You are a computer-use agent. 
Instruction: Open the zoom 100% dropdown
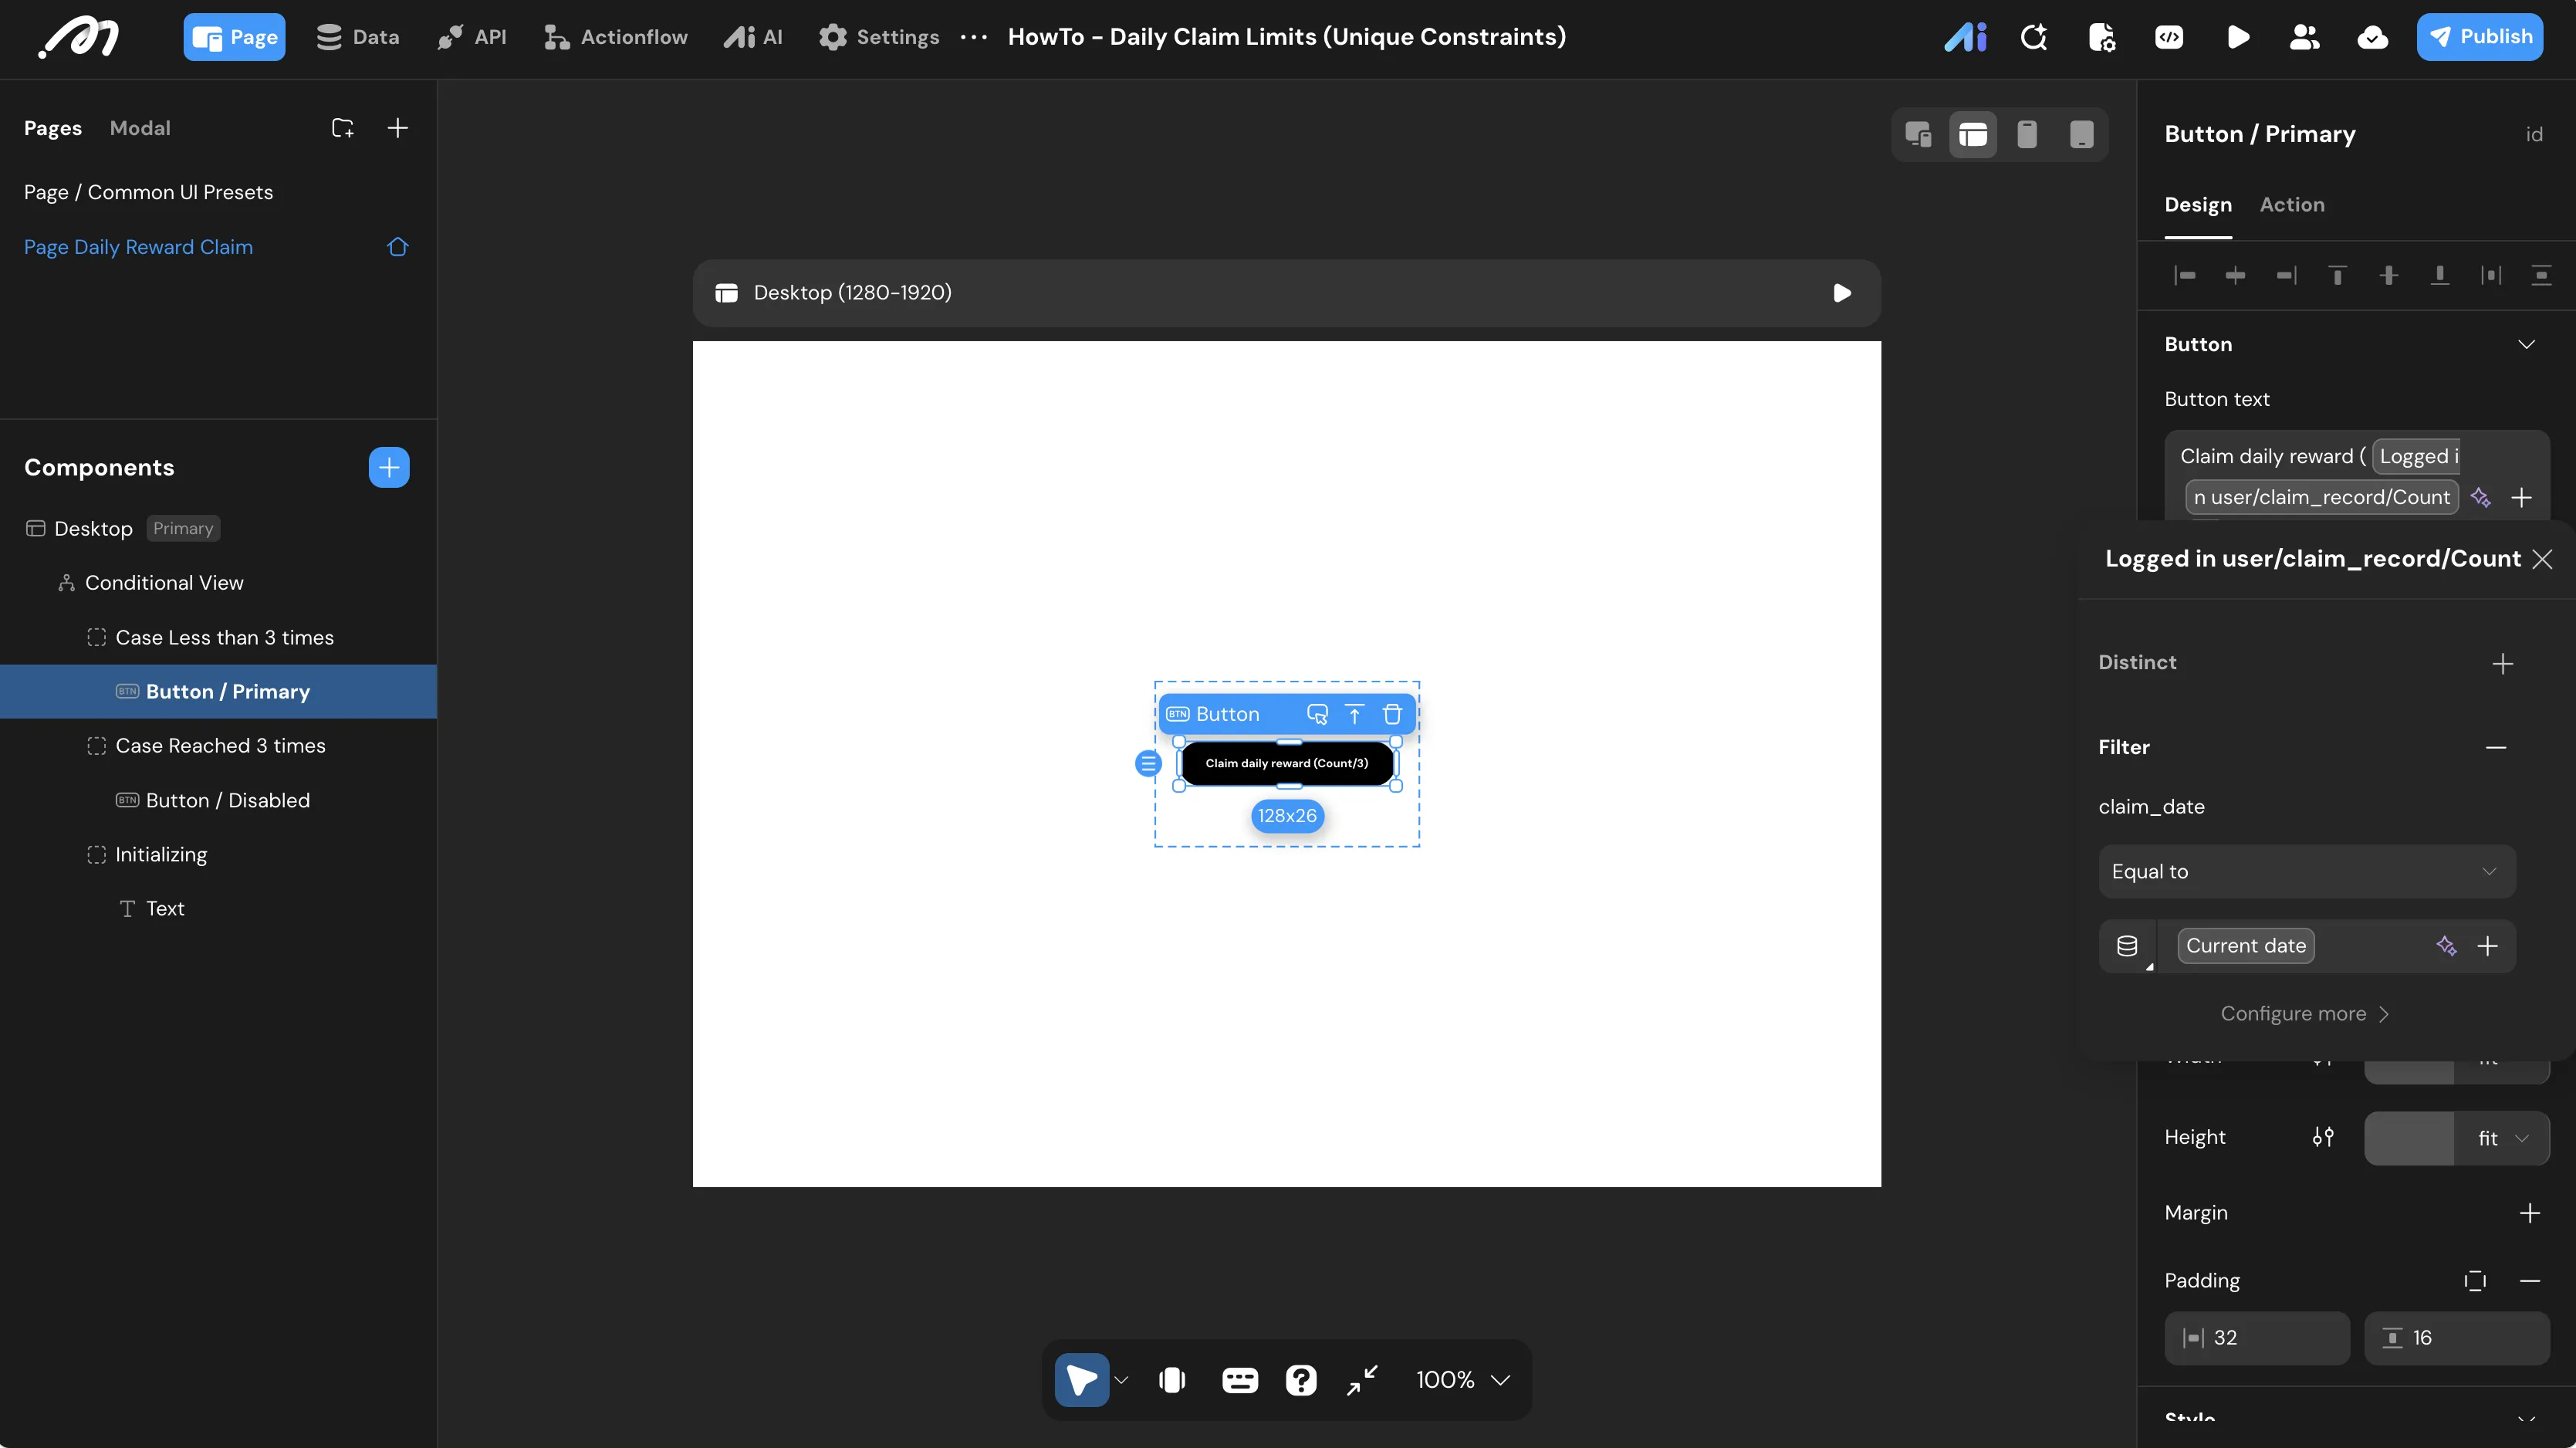[x=1463, y=1380]
